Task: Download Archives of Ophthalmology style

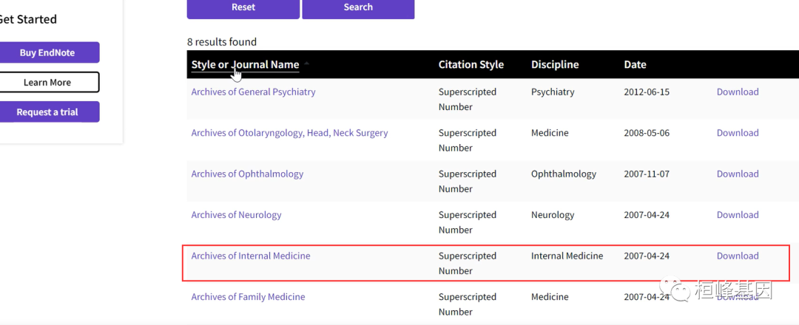Action: coord(738,174)
